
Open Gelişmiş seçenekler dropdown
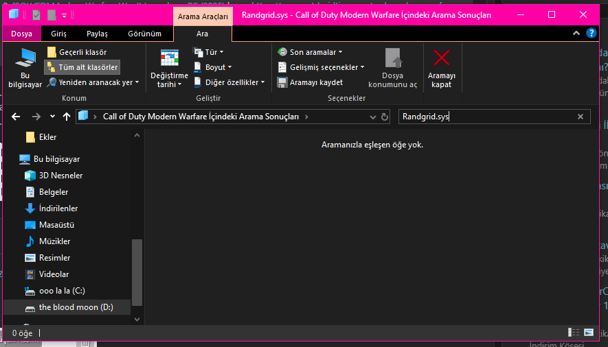coord(322,67)
